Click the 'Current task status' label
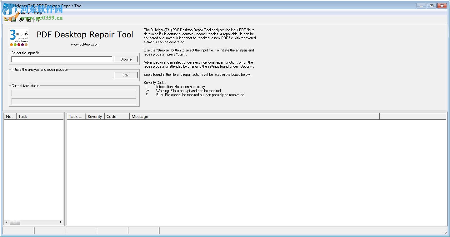Viewport: 450px width, 237px height. 26,86
